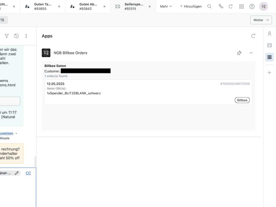Refresh the Apps panel
The height and width of the screenshot is (207, 276).
pos(253,36)
